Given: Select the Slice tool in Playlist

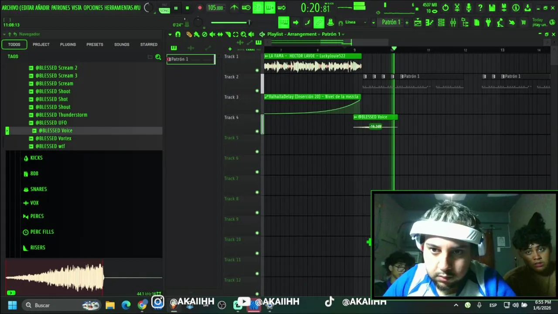Looking at the screenshot, I should [x=228, y=34].
